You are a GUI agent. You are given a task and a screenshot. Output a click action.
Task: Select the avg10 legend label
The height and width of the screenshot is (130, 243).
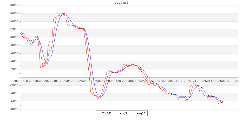pyautogui.click(x=141, y=113)
